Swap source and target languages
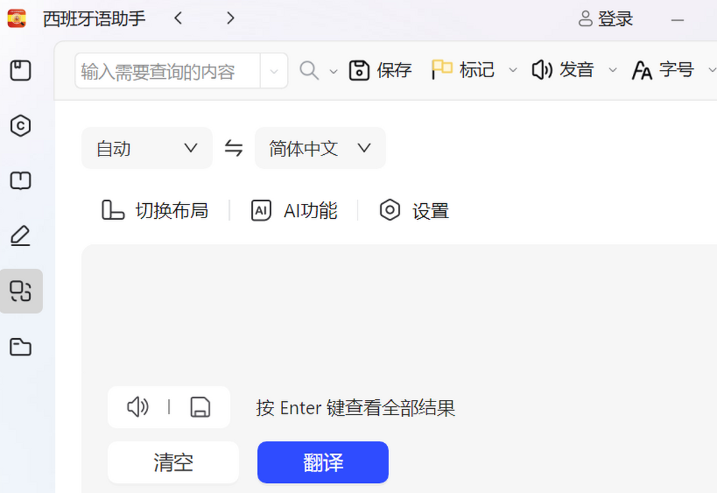 click(234, 148)
